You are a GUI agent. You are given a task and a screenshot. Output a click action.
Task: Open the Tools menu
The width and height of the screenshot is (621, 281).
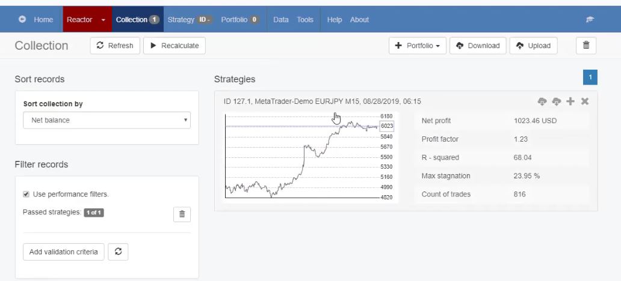pyautogui.click(x=305, y=20)
